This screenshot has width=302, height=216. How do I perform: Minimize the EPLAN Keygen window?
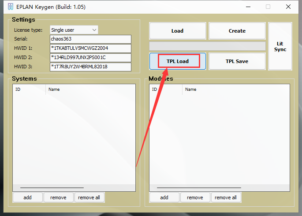pos(248,7)
